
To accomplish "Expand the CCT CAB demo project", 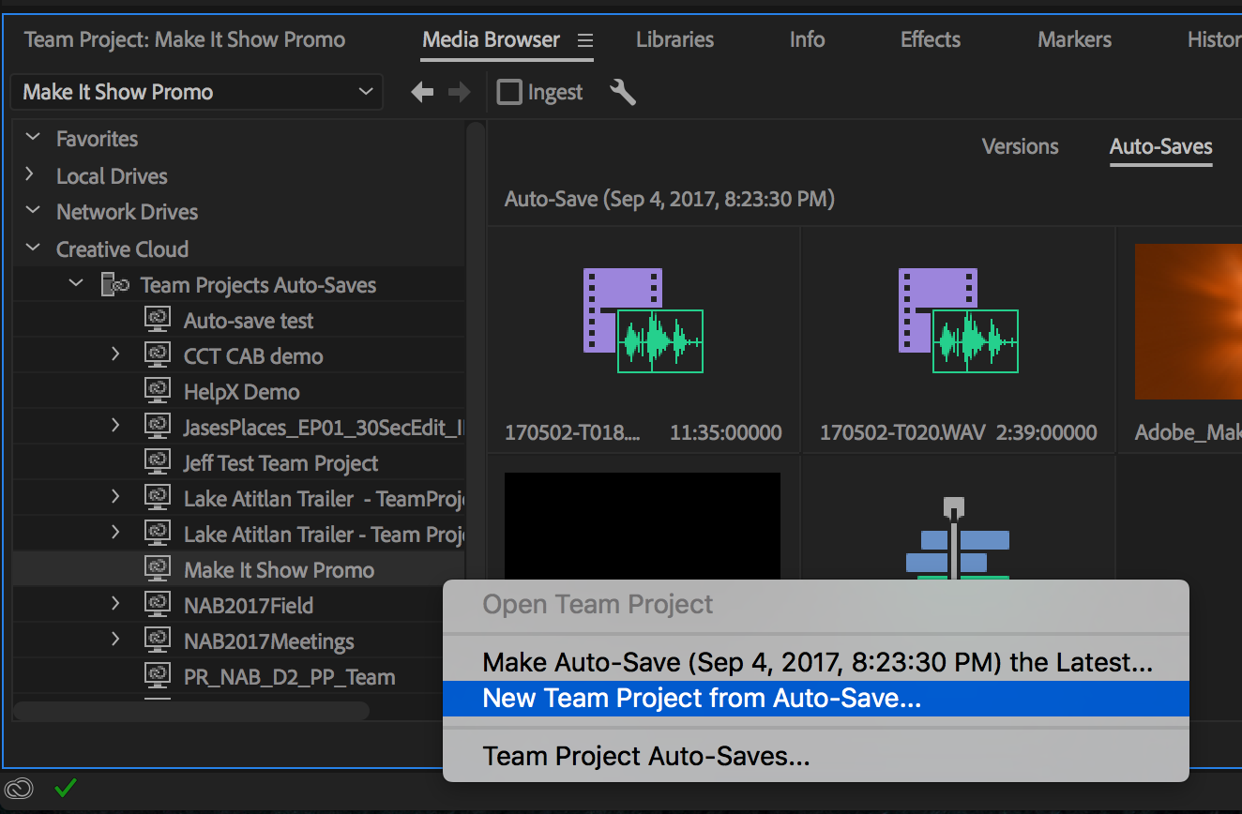I will (x=115, y=355).
